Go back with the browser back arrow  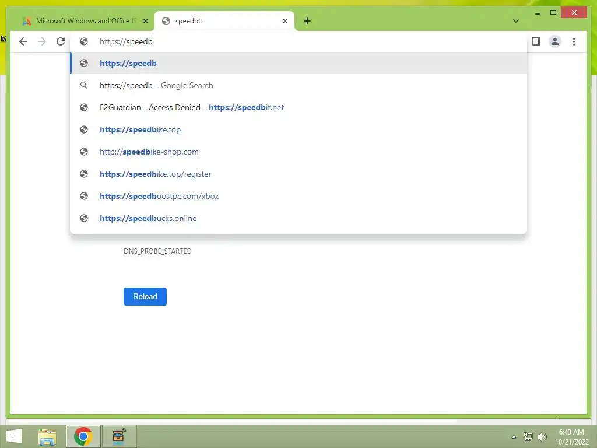23,41
